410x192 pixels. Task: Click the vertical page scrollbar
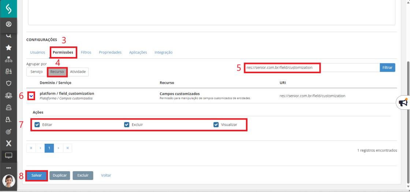[408, 123]
